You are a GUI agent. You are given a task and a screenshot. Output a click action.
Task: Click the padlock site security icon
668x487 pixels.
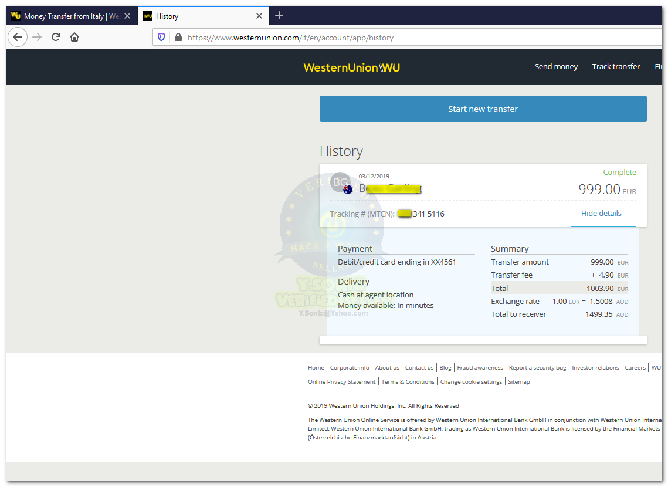coord(178,38)
